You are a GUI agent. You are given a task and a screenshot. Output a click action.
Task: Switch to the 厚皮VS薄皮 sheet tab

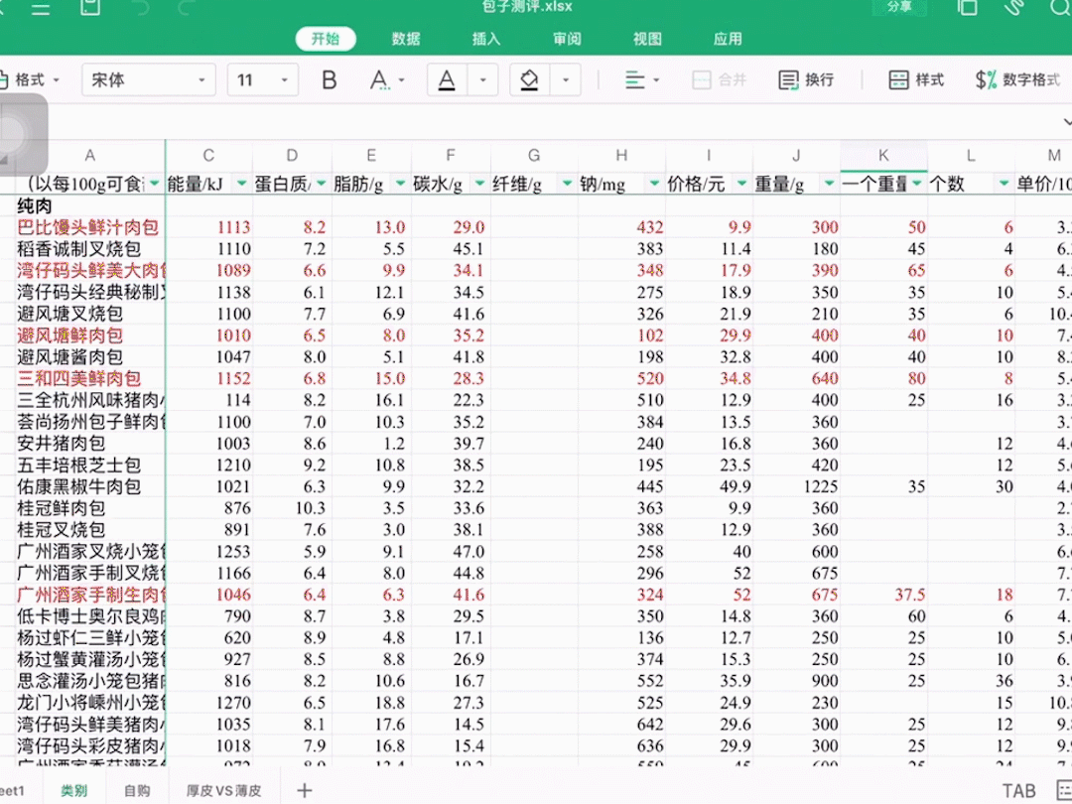tap(224, 791)
